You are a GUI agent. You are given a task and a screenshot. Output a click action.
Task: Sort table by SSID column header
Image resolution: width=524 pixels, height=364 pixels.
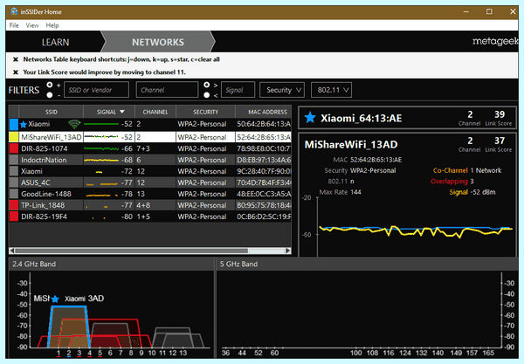pyautogui.click(x=52, y=112)
